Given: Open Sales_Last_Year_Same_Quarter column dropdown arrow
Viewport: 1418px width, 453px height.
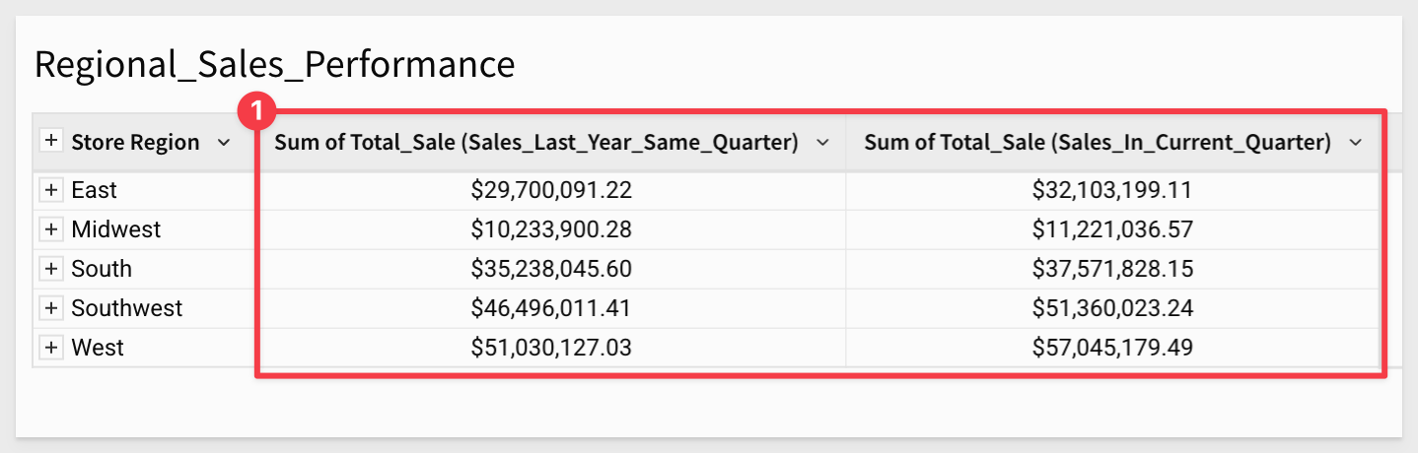Looking at the screenshot, I should tap(823, 143).
